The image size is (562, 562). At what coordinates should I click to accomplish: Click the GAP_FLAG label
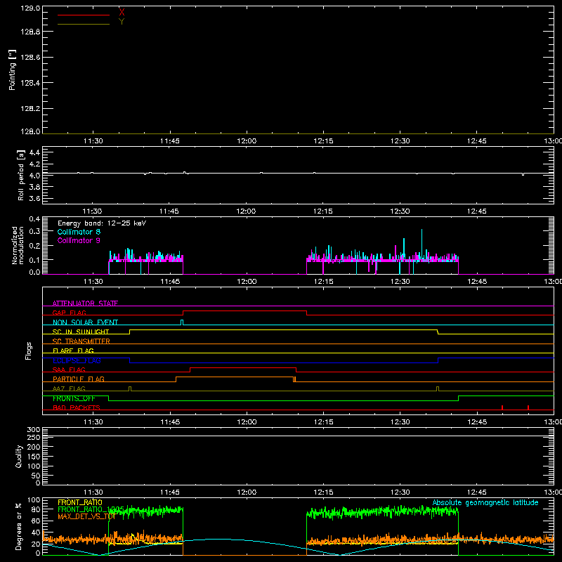(69, 313)
